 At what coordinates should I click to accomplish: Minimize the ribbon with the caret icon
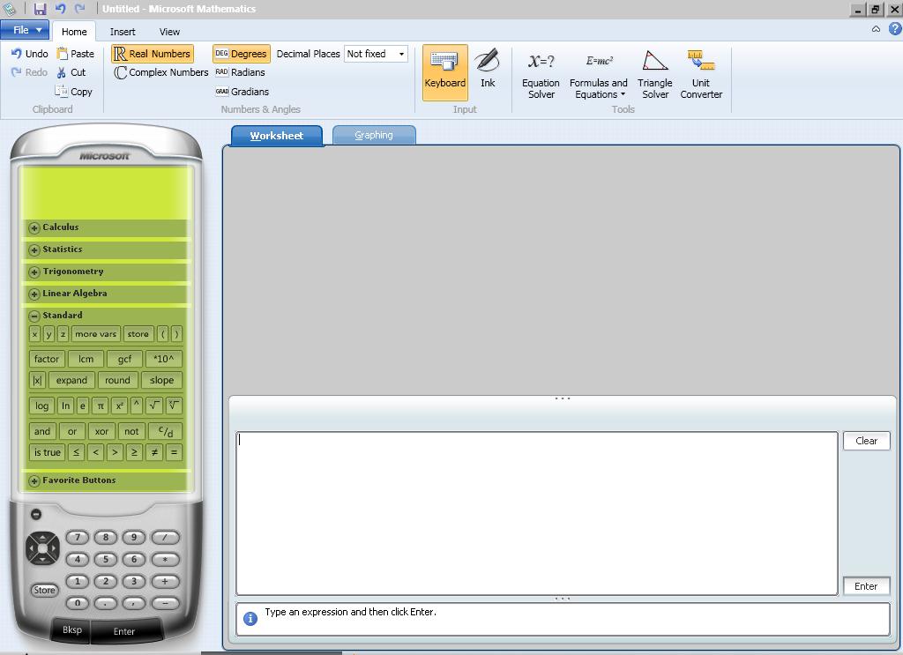[x=876, y=29]
